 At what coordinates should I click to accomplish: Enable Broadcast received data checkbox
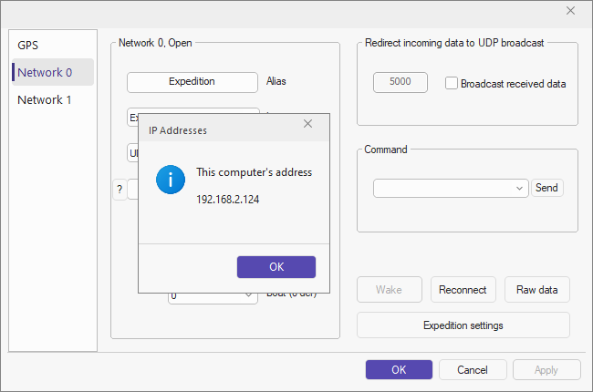tap(452, 83)
